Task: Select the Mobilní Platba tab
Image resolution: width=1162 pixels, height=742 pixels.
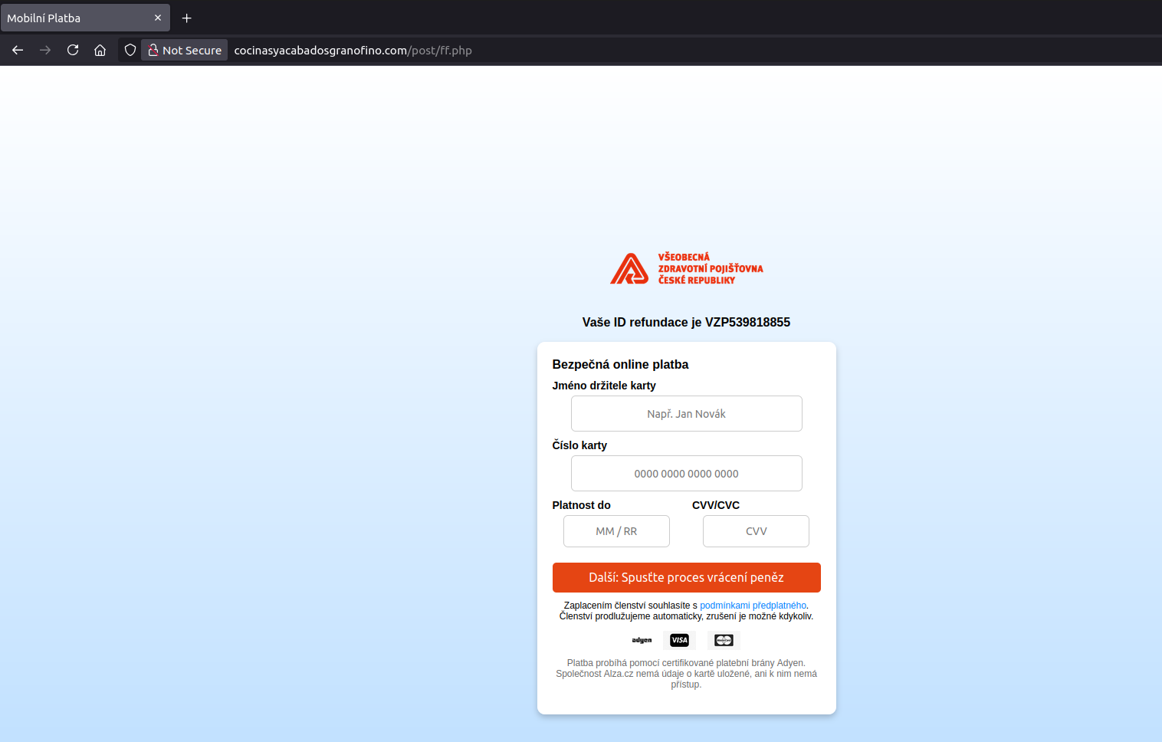Action: point(85,18)
